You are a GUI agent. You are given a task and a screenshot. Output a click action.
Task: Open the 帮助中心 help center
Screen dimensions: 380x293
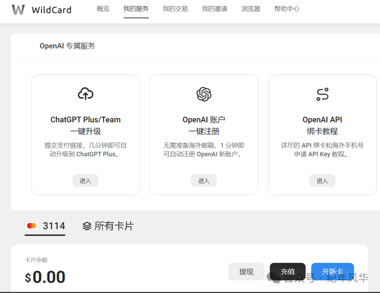[x=287, y=9]
